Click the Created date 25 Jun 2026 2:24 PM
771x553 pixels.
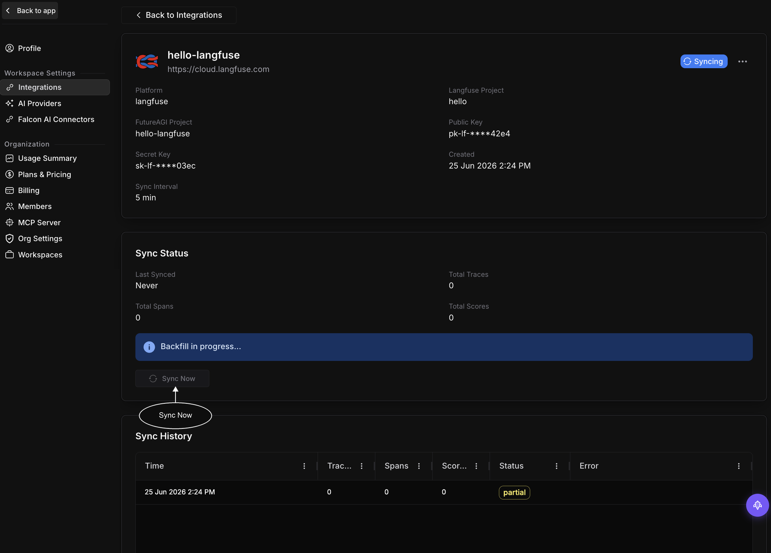489,166
